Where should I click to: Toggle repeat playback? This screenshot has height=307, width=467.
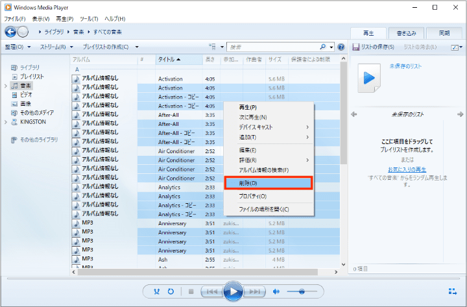171,291
